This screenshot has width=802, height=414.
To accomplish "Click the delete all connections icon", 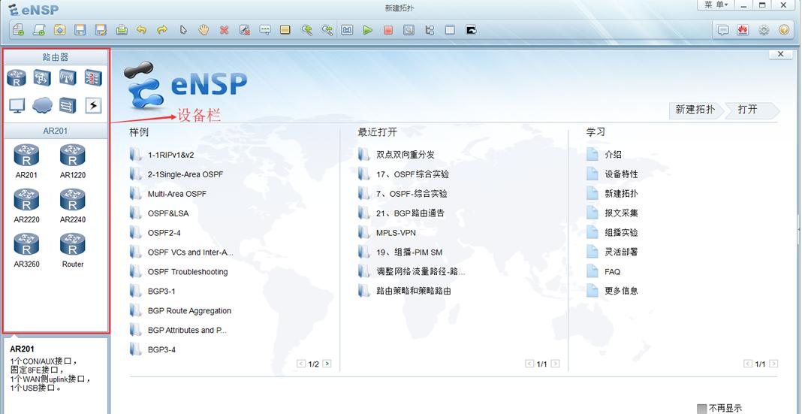I will point(245,30).
